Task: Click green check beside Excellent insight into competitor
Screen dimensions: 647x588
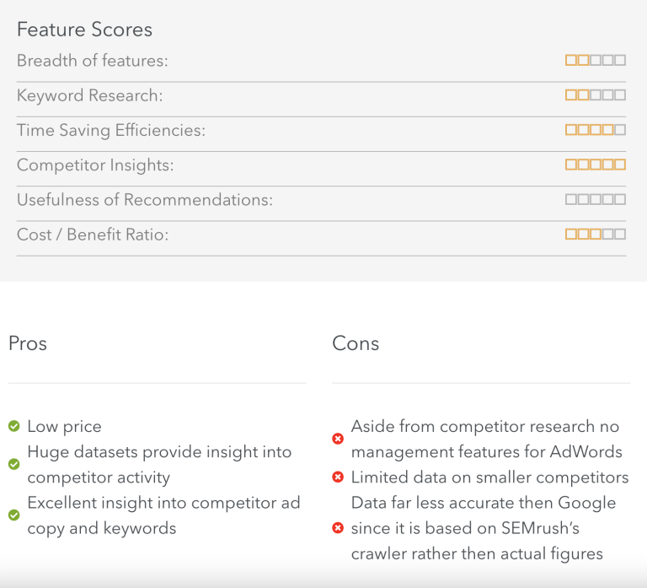Action: coord(14,515)
